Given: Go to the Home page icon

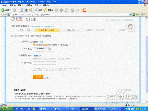Looking at the screenshot, I should pos(31,10).
